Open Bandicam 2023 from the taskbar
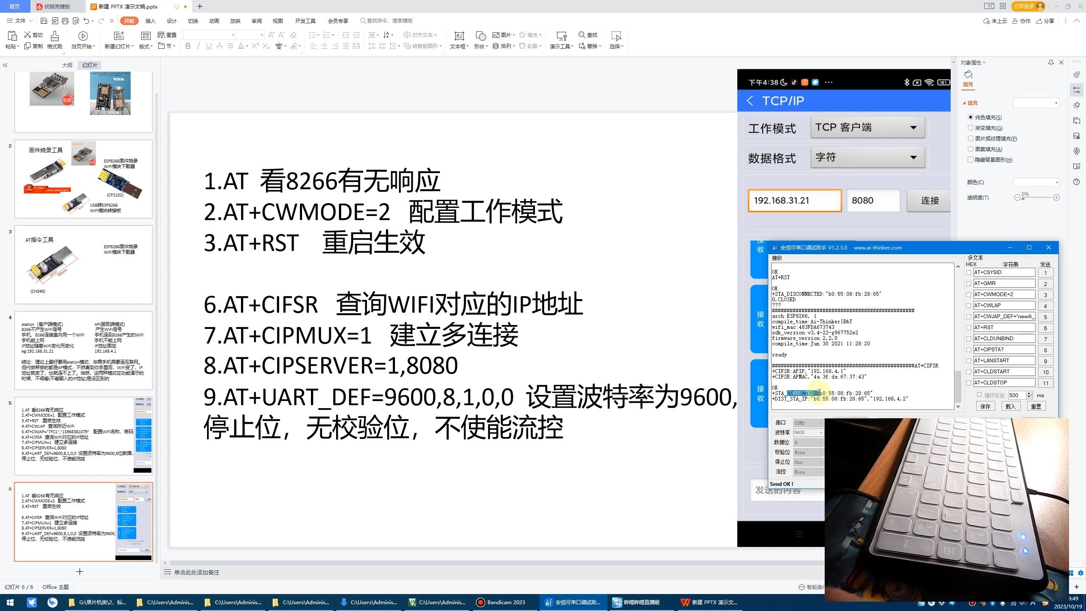 (x=501, y=602)
